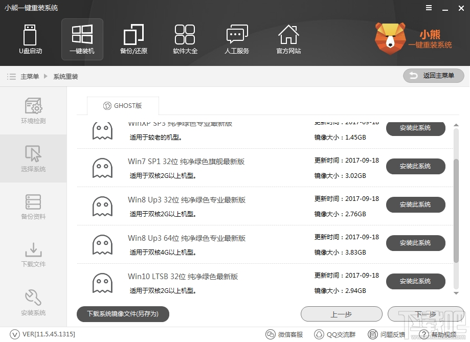This screenshot has height=342, width=470.
Task: Launch 人工服务 customer service
Action: (x=236, y=39)
